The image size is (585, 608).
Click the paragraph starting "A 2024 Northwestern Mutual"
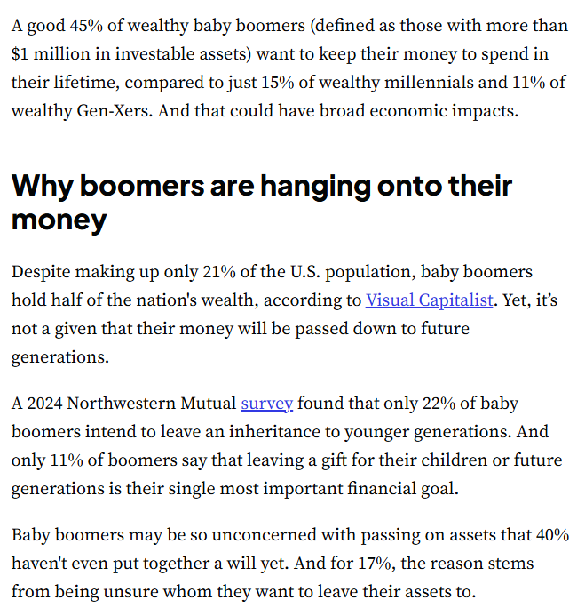(287, 446)
